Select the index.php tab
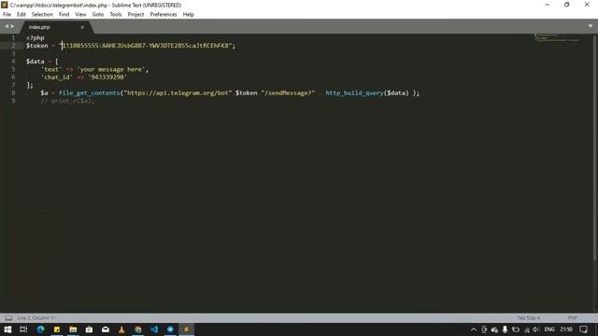The width and height of the screenshot is (598, 336). [x=55, y=27]
